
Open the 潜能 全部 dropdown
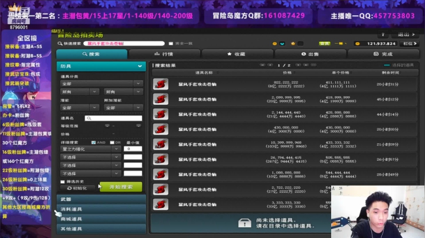click(80, 108)
